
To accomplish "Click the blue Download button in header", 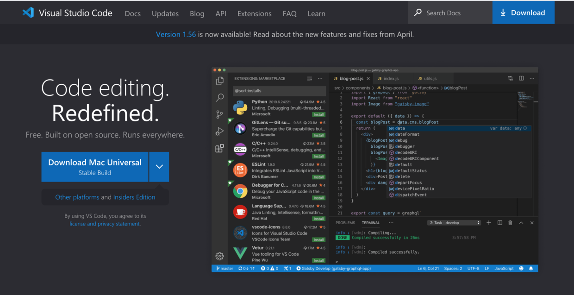I will (524, 13).
